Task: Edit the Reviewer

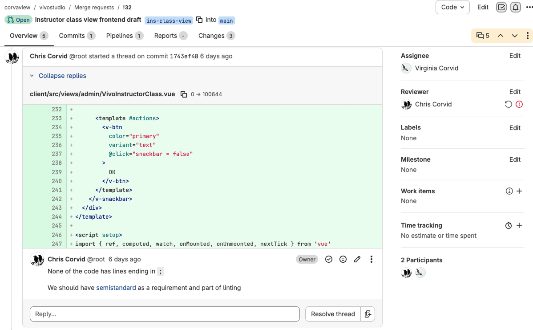Action: pos(515,92)
